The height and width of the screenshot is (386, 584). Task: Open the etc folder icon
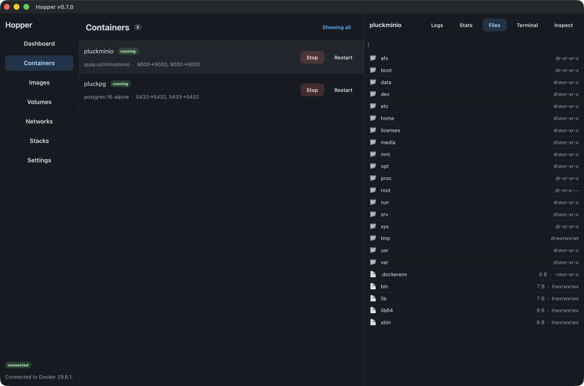(x=373, y=106)
